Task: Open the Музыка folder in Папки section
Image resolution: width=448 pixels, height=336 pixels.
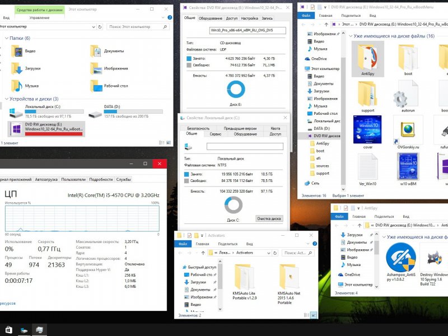Action: click(25, 86)
